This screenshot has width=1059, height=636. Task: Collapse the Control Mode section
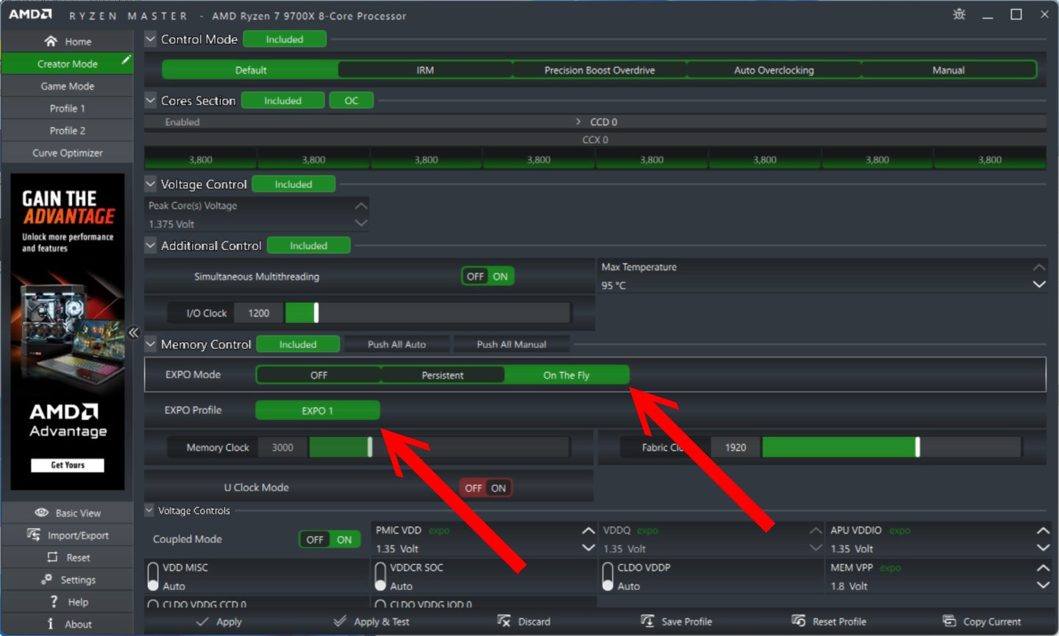pyautogui.click(x=151, y=39)
